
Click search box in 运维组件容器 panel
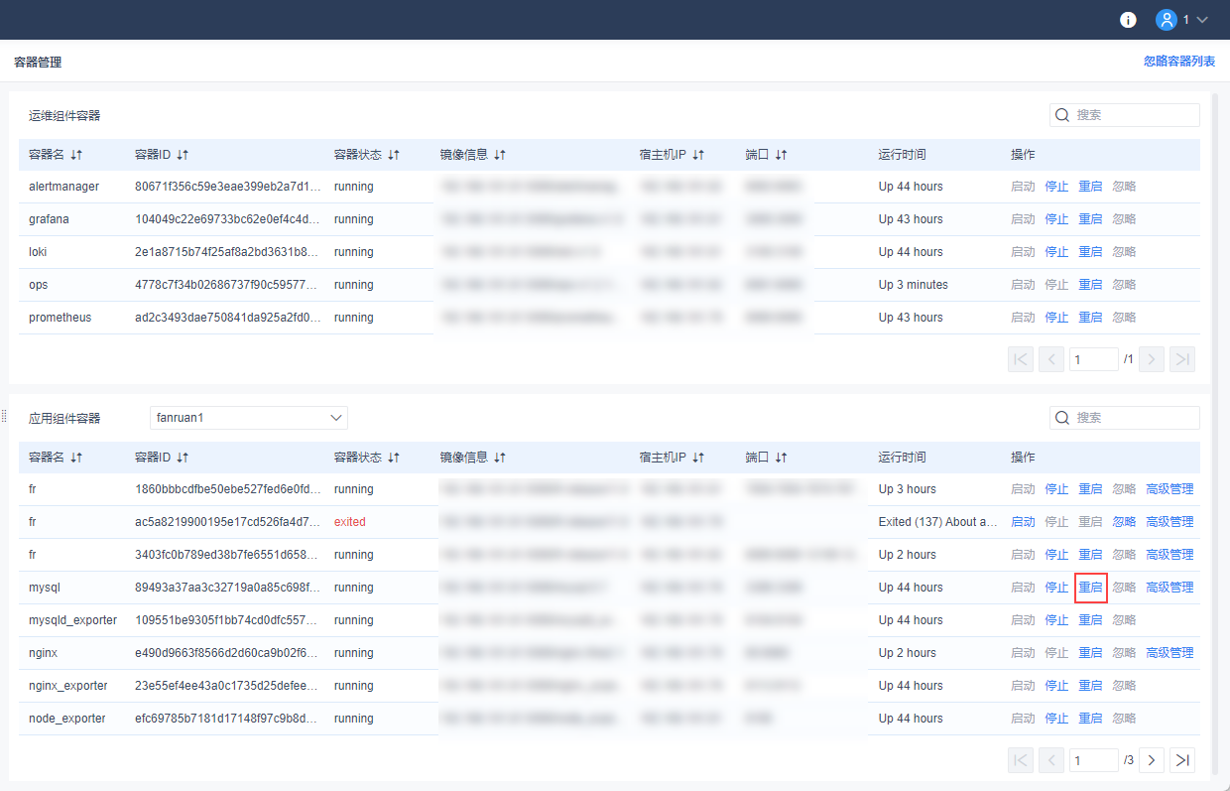coord(1125,115)
